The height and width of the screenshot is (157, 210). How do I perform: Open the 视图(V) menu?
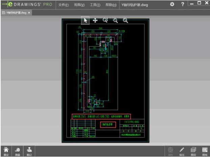[79, 5]
